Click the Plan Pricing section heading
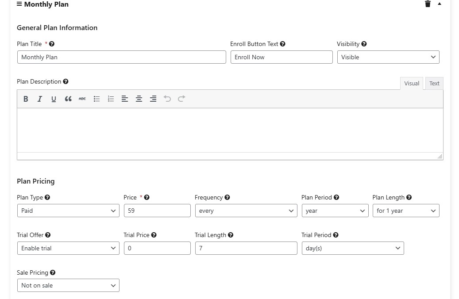This screenshot has height=299, width=459. [x=36, y=181]
